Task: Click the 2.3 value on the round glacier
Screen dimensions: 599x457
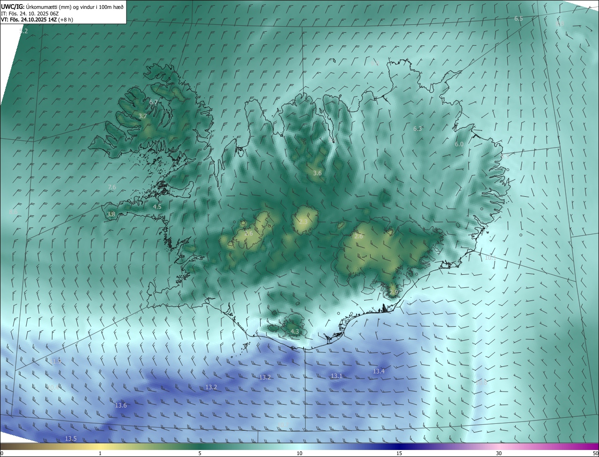Action: [303, 221]
